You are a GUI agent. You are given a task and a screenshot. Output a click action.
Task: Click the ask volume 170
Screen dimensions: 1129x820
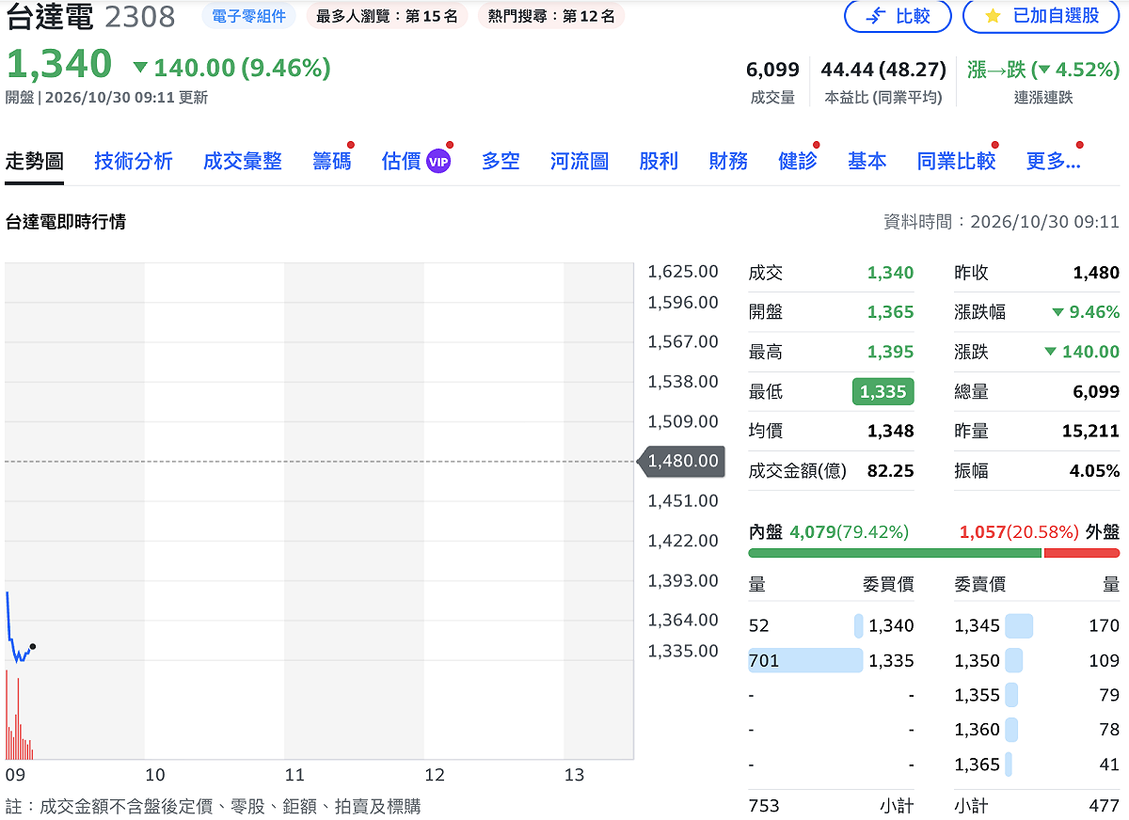tap(1104, 625)
